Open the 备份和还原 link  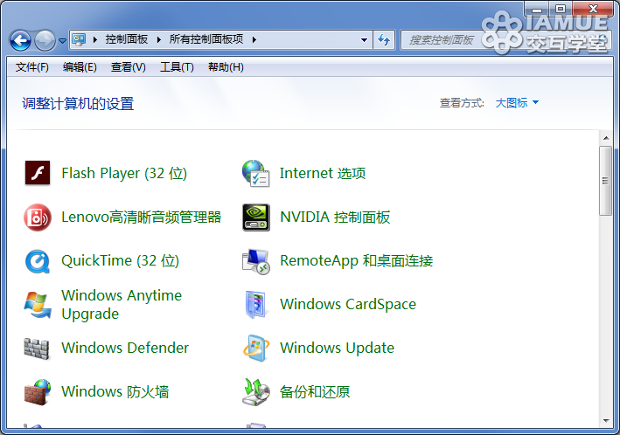pyautogui.click(x=315, y=391)
